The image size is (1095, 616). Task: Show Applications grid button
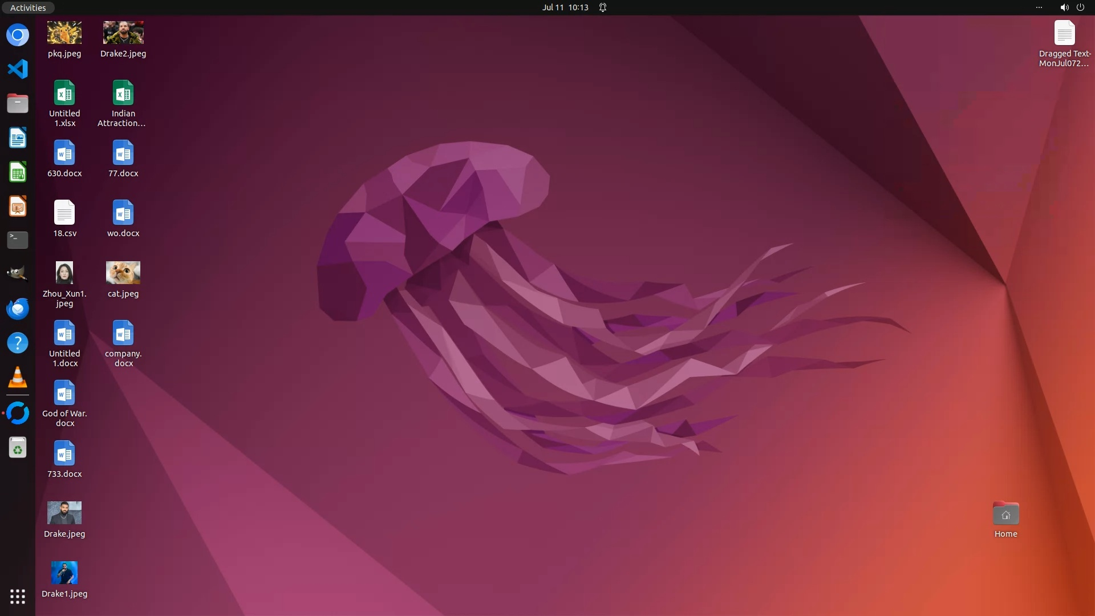(18, 597)
